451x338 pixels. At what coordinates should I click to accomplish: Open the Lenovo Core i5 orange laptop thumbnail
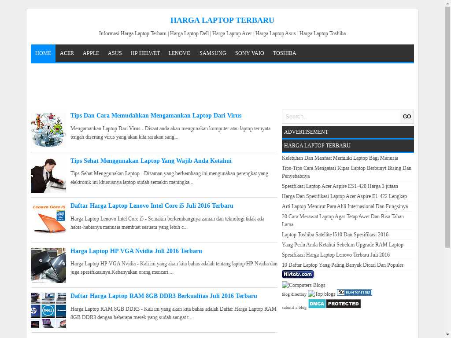pyautogui.click(x=48, y=220)
